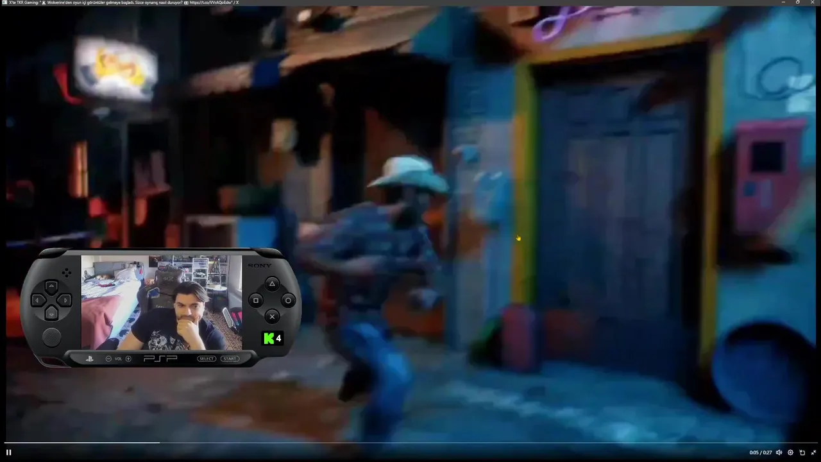Restore down the browser window
The width and height of the screenshot is (821, 462).
click(798, 3)
